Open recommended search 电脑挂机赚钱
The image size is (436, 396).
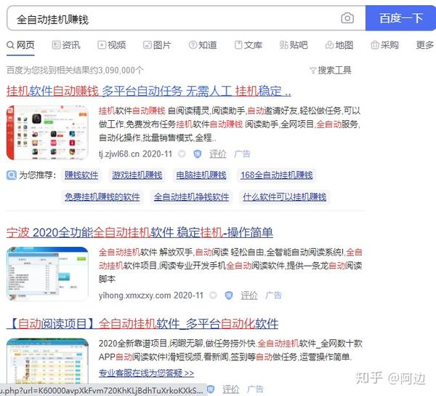point(201,175)
